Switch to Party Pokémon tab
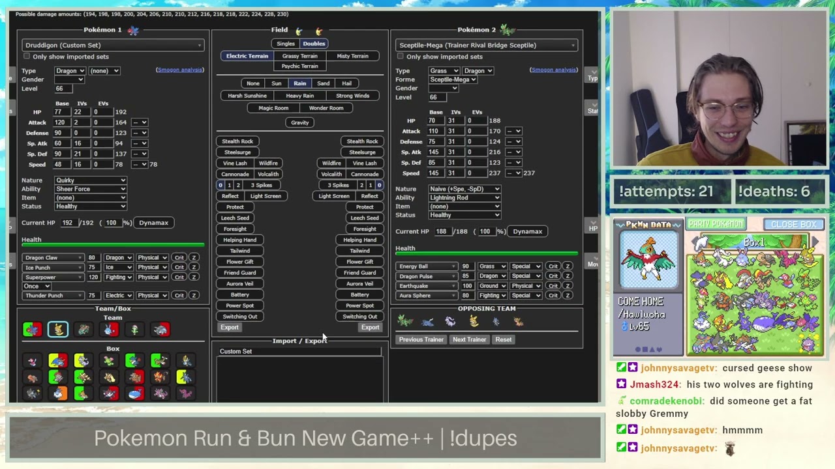This screenshot has width=835, height=469. click(716, 224)
